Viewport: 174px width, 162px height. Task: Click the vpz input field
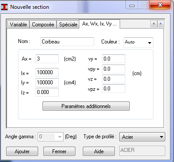[x=114, y=89]
